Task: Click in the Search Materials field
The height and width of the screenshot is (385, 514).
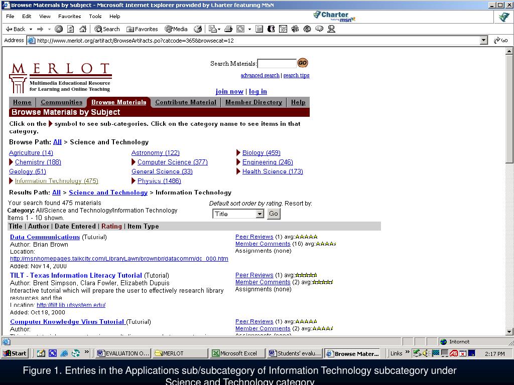Action: (277, 63)
